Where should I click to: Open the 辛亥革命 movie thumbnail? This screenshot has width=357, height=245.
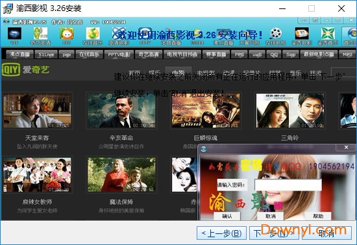[121, 110]
